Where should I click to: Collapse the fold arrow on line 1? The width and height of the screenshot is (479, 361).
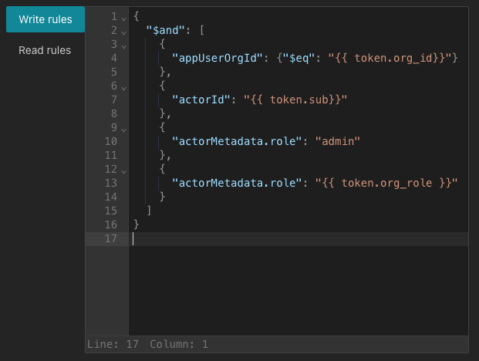[123, 19]
